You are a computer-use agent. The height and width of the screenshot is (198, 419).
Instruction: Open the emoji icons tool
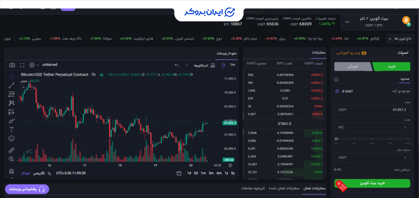coord(12,139)
